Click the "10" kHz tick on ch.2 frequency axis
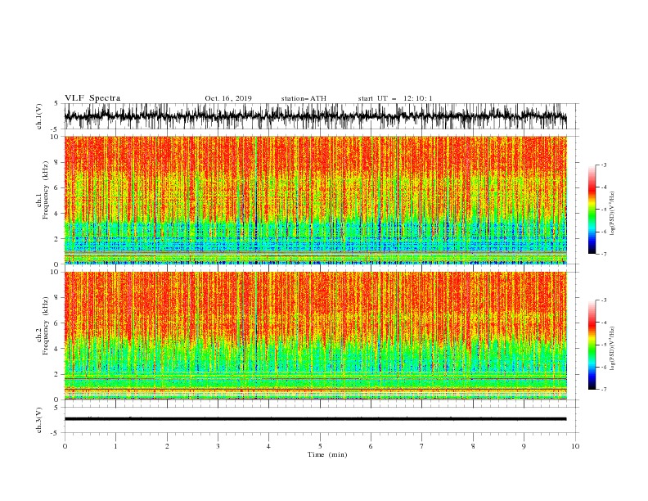The image size is (648, 501). pyautogui.click(x=55, y=272)
